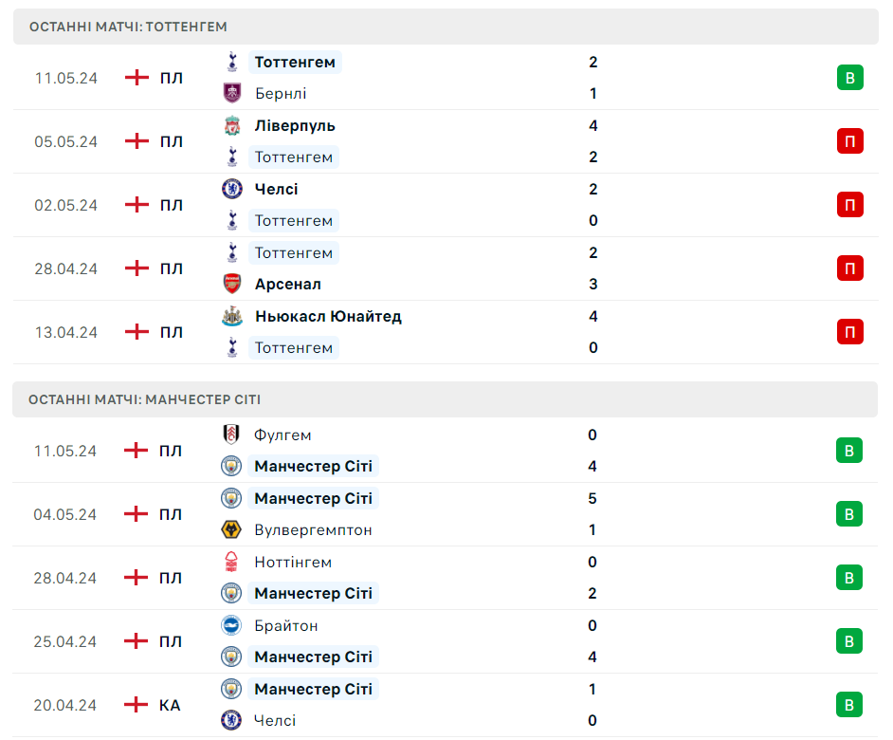The height and width of the screenshot is (740, 893).
Task: Click the Liverpool club crest icon
Action: (232, 125)
